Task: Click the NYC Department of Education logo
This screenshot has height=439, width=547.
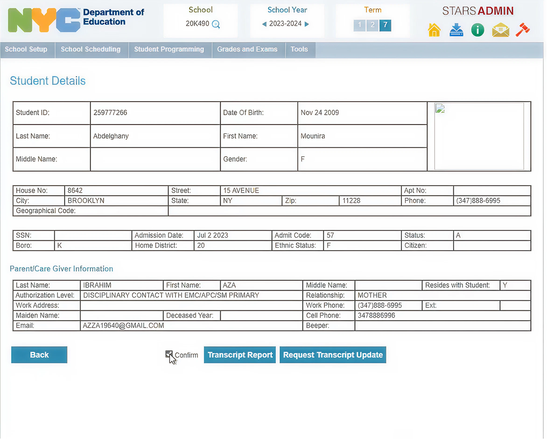Action: click(76, 20)
